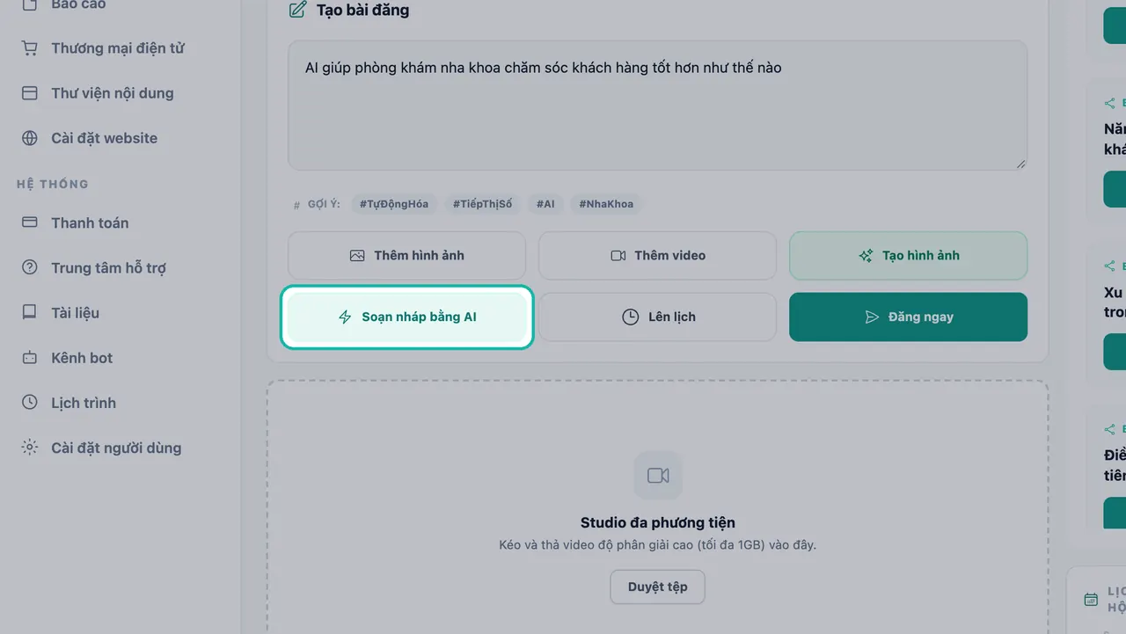Screen dimensions: 1126x634
Task: Select the #TiếpThịSố hashtag suggestion
Action: coord(482,204)
